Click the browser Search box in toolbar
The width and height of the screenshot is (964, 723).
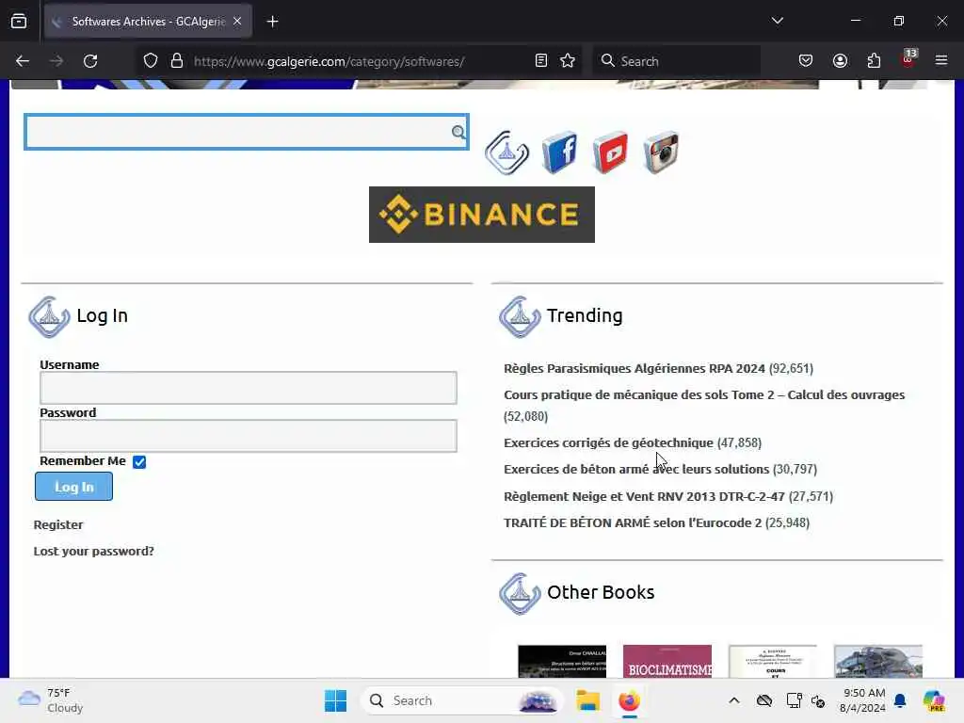pyautogui.click(x=676, y=61)
